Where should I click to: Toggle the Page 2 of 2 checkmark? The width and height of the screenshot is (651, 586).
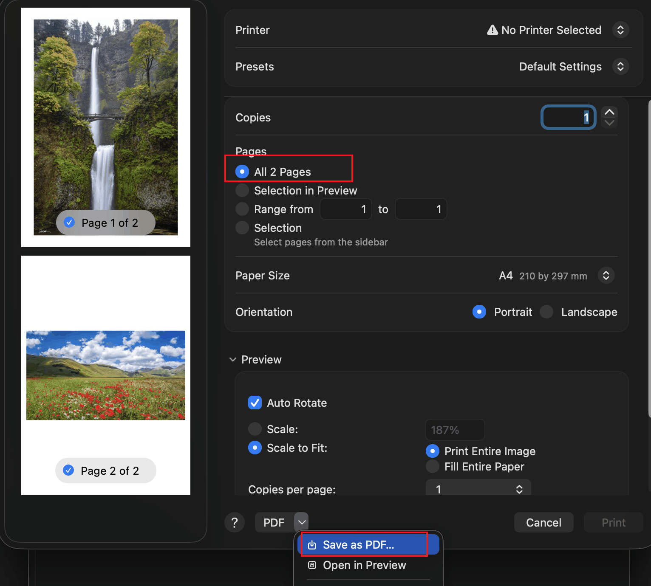click(x=68, y=470)
